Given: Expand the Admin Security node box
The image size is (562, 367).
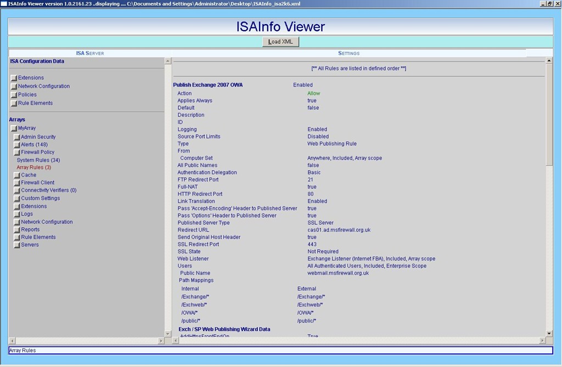Looking at the screenshot, I should [17, 137].
